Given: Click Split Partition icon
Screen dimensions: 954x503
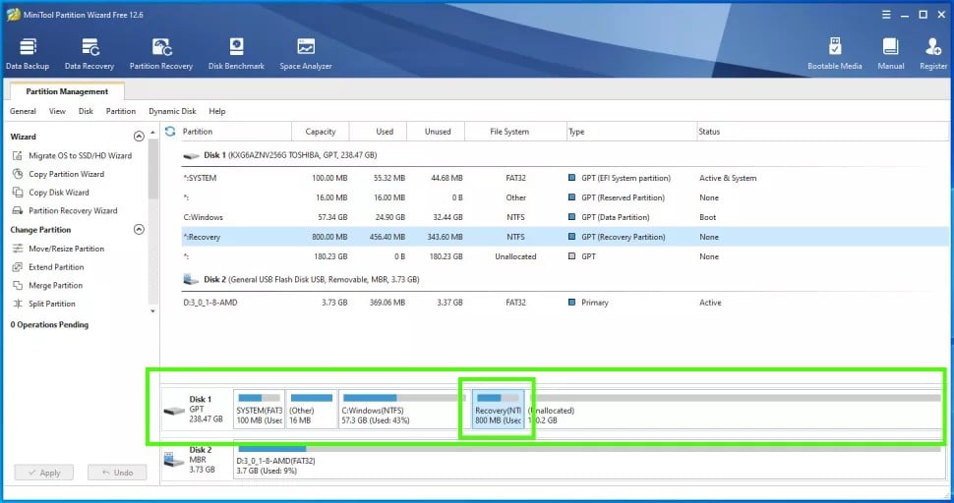Looking at the screenshot, I should click(x=18, y=304).
